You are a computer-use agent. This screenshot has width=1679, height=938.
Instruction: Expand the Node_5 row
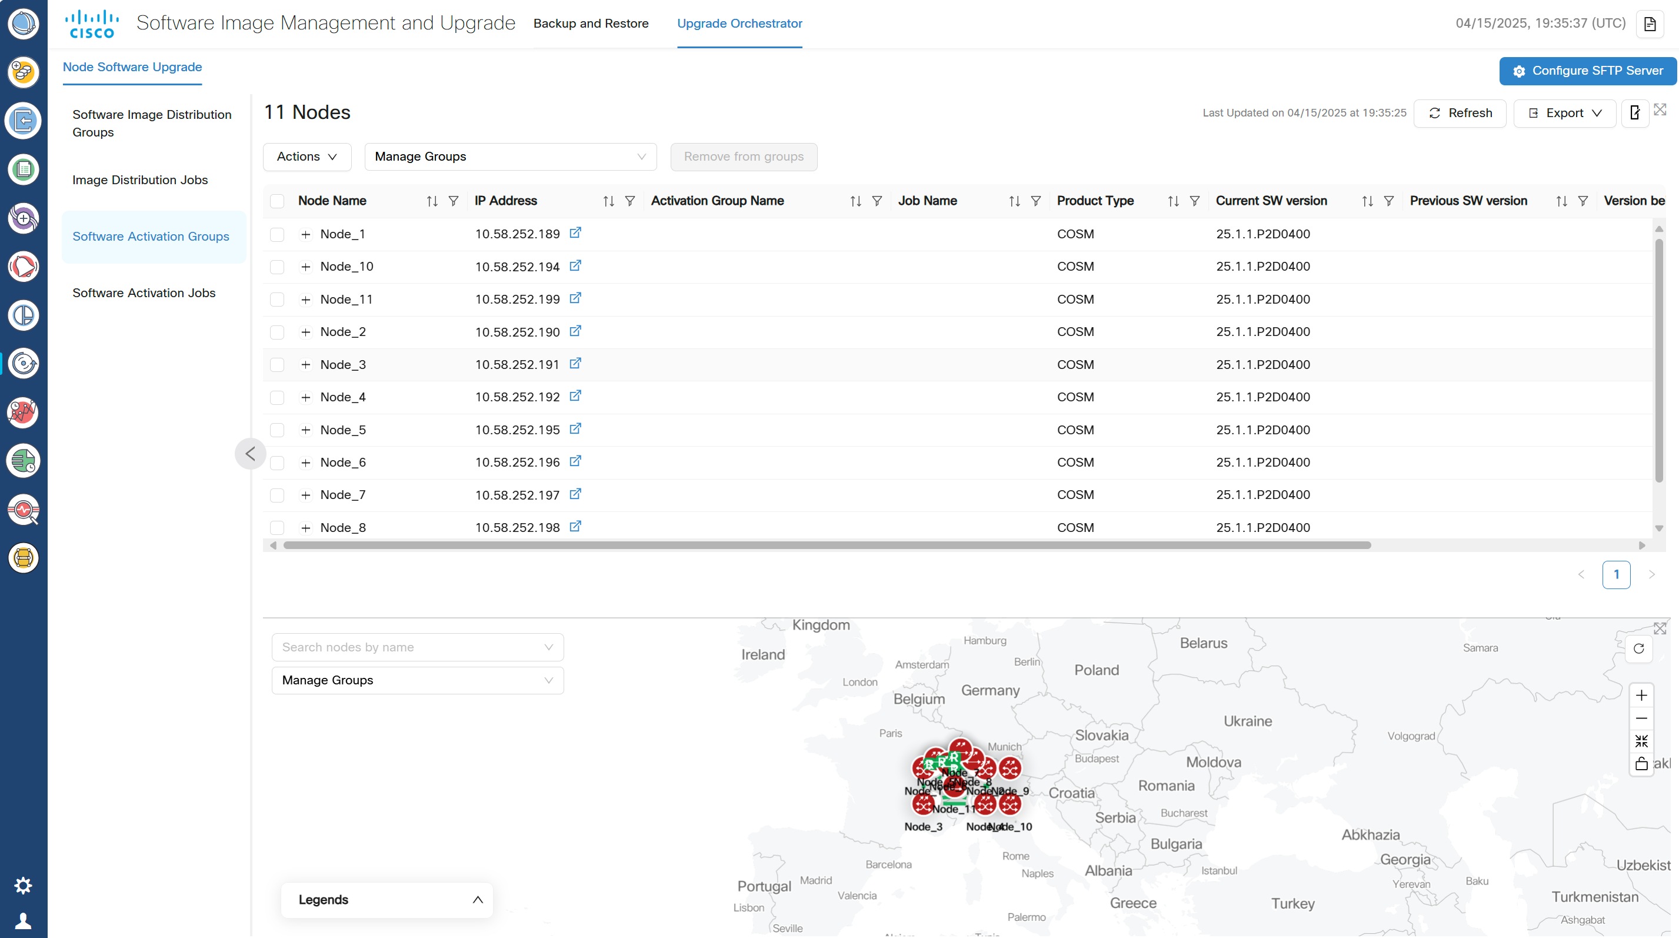(306, 430)
